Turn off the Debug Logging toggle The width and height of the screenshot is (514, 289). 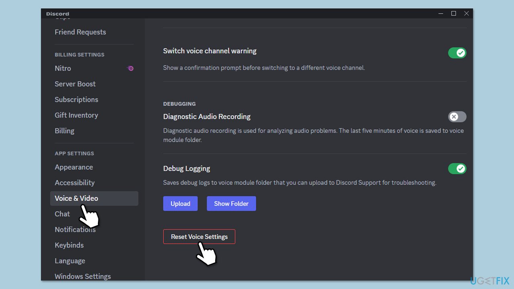click(x=457, y=169)
